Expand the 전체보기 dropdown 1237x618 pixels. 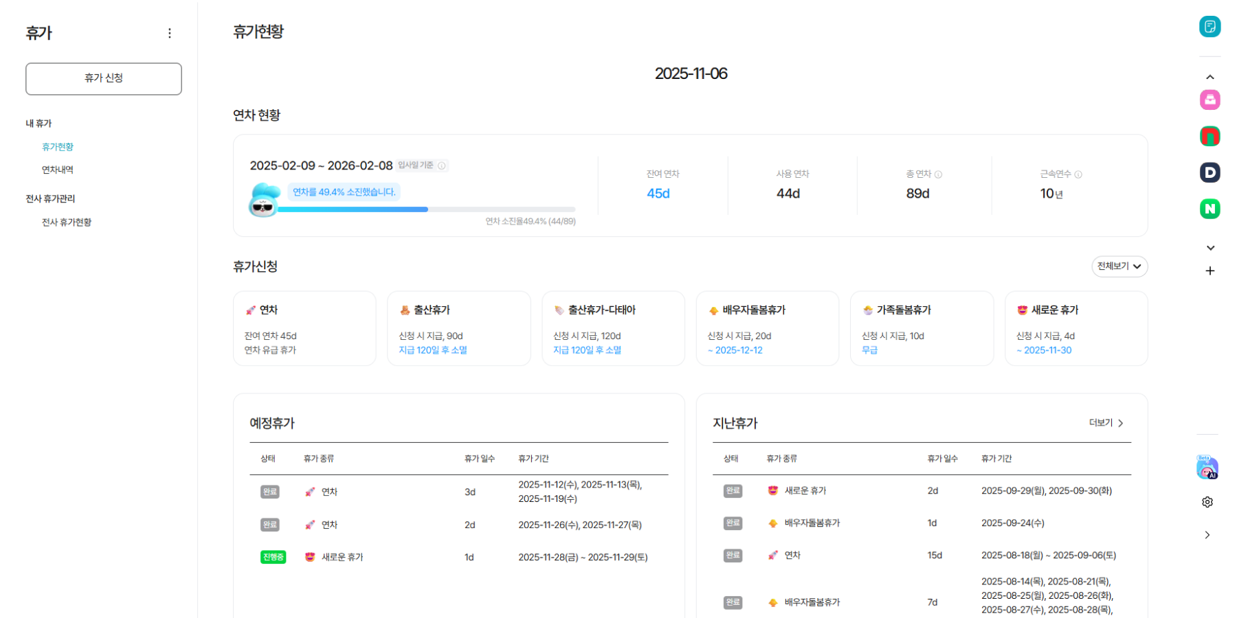[x=1119, y=266]
